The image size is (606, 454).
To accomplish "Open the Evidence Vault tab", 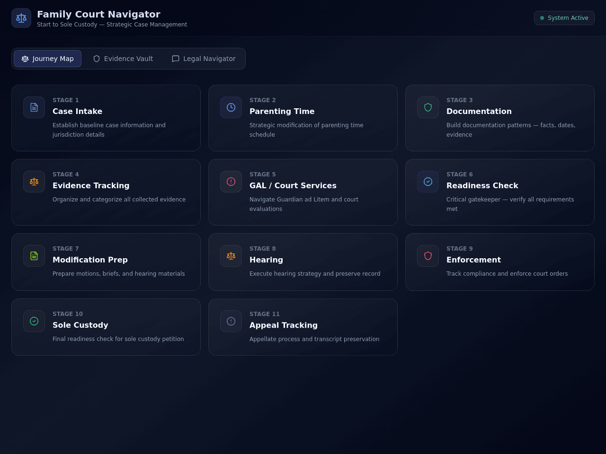I will 123,59.
